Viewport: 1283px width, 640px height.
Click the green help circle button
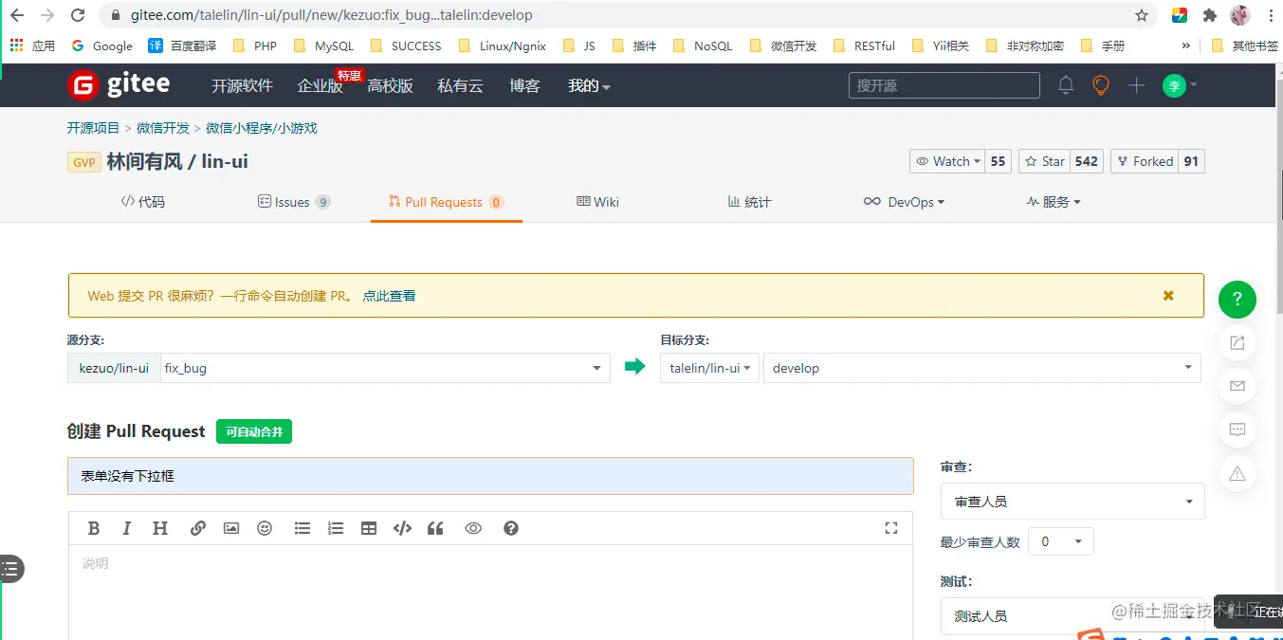point(1237,300)
